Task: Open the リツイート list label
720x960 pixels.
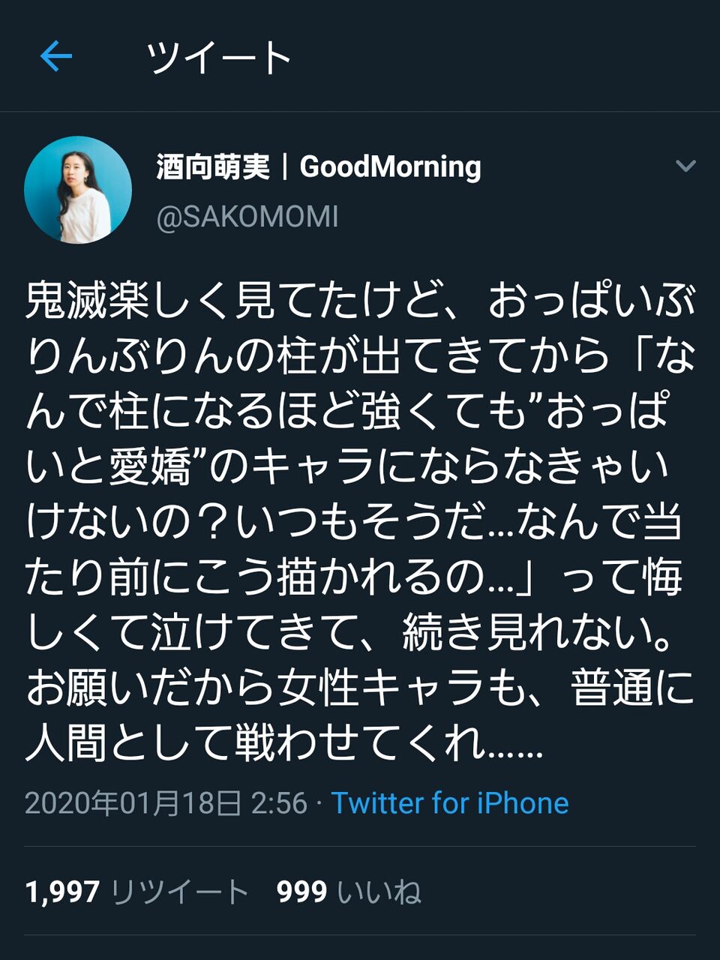Action: [x=180, y=892]
